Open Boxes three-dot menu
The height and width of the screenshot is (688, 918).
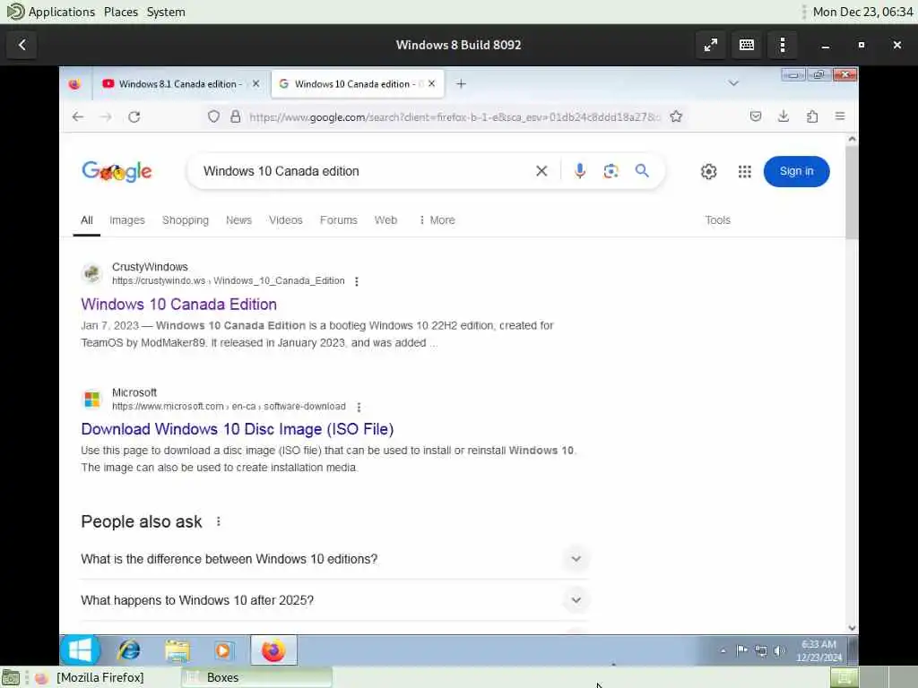[782, 45]
